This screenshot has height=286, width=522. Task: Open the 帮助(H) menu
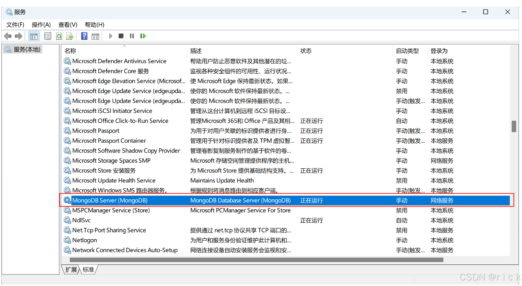94,25
